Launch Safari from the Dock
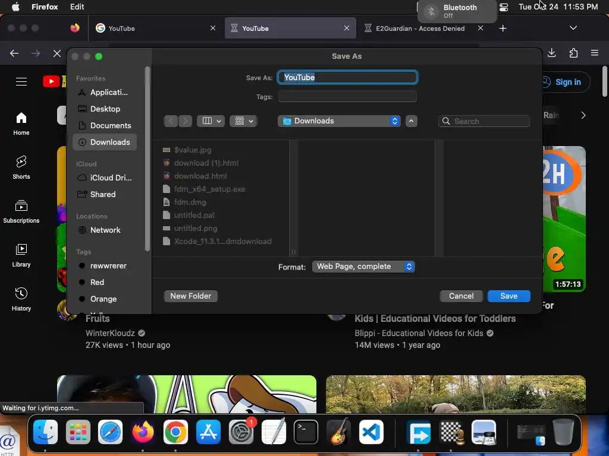The width and height of the screenshot is (609, 456). coord(110,432)
